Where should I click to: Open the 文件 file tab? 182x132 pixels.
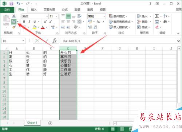pyautogui.click(x=7, y=9)
